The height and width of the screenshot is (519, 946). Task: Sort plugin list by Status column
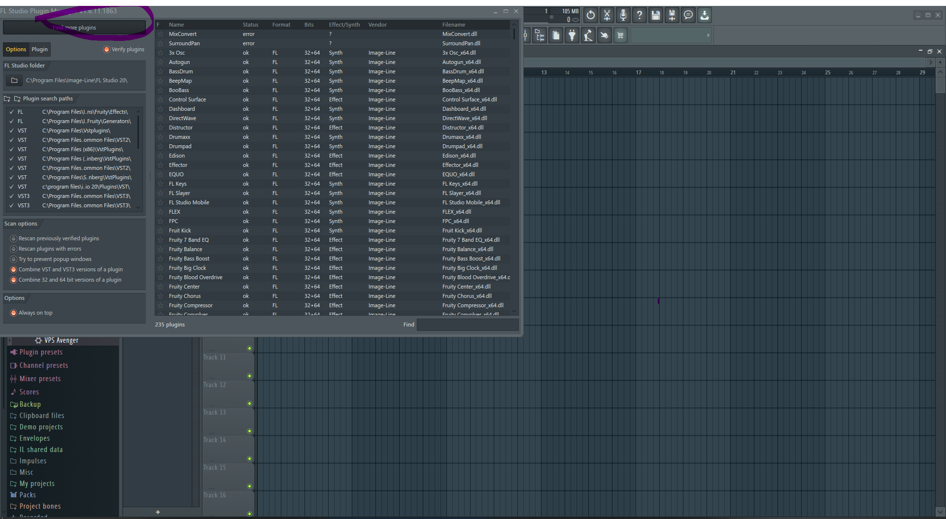(x=250, y=25)
